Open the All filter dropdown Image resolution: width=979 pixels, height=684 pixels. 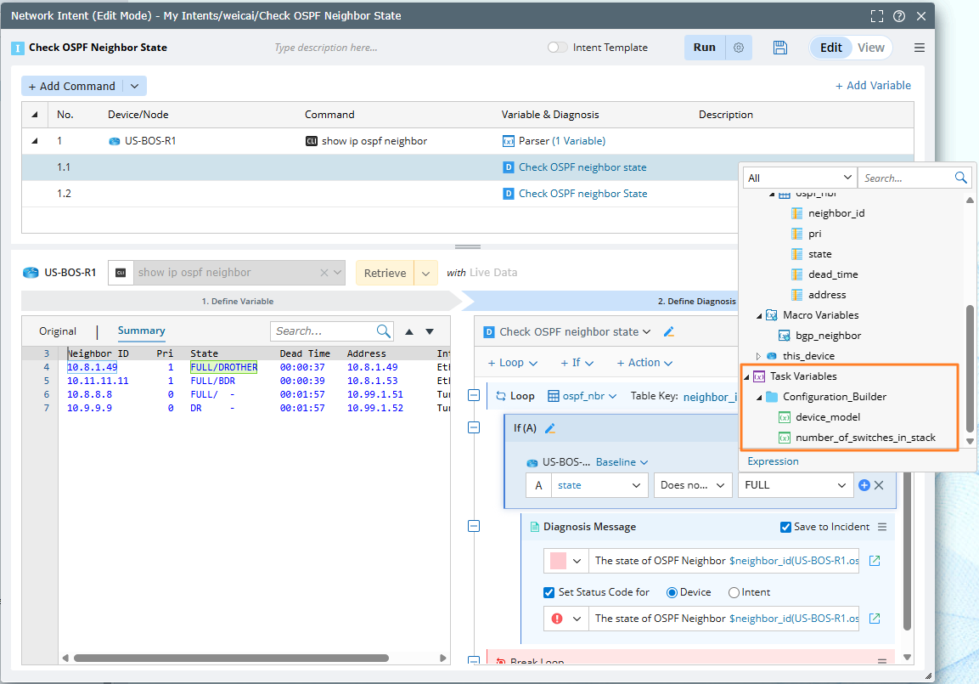(x=799, y=178)
